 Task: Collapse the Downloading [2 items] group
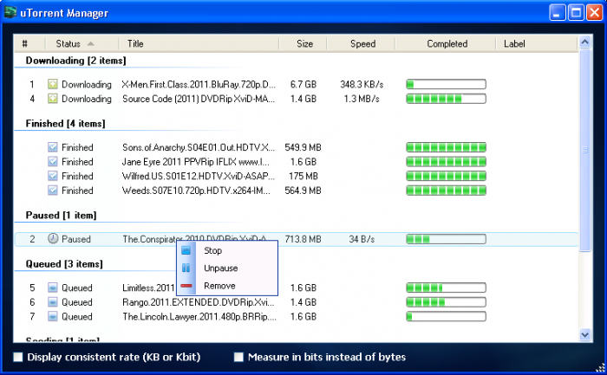point(76,61)
